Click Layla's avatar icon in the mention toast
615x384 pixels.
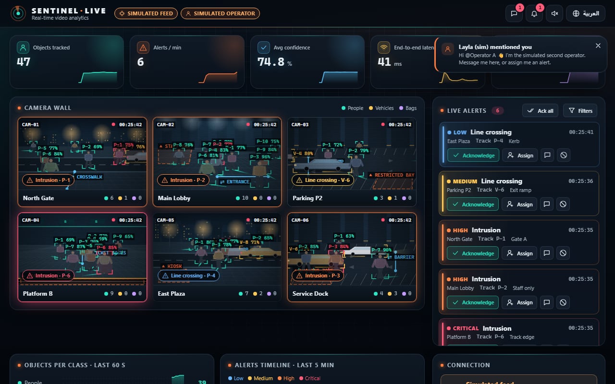pos(448,49)
